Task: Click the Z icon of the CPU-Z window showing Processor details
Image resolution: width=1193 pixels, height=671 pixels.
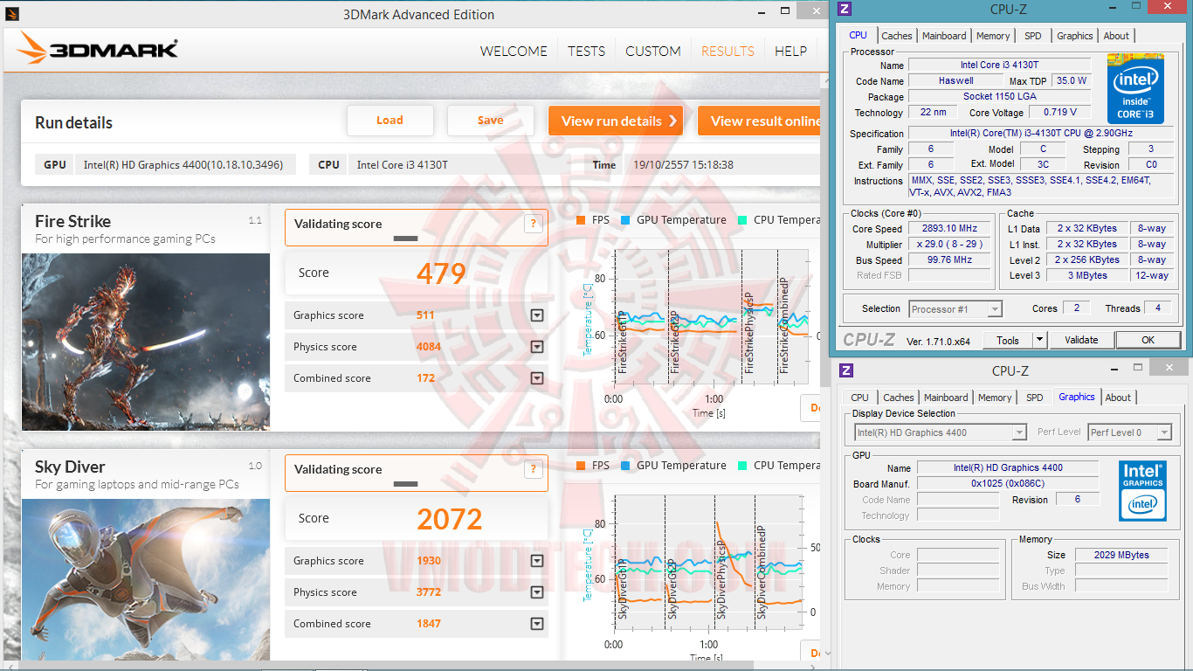Action: [x=844, y=9]
